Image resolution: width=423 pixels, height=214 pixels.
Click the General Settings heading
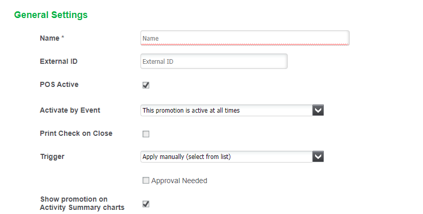point(51,15)
